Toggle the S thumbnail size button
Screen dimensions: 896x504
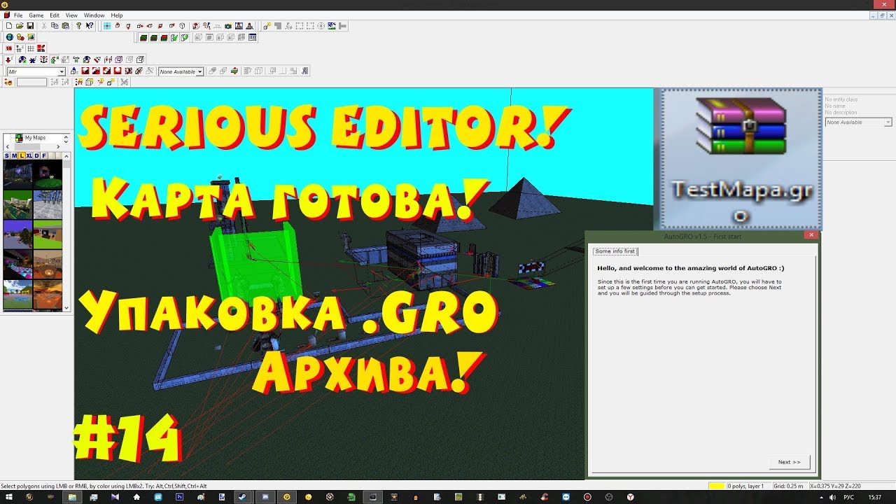pos(6,155)
